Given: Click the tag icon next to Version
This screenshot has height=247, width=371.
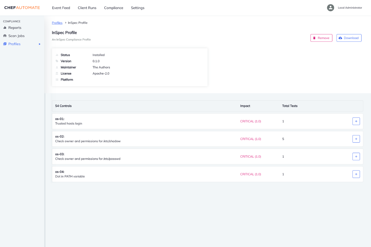Looking at the screenshot, I should tap(57, 61).
